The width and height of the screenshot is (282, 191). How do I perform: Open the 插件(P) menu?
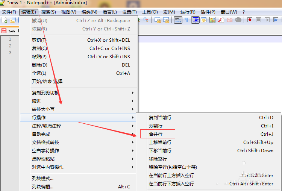click(x=208, y=12)
